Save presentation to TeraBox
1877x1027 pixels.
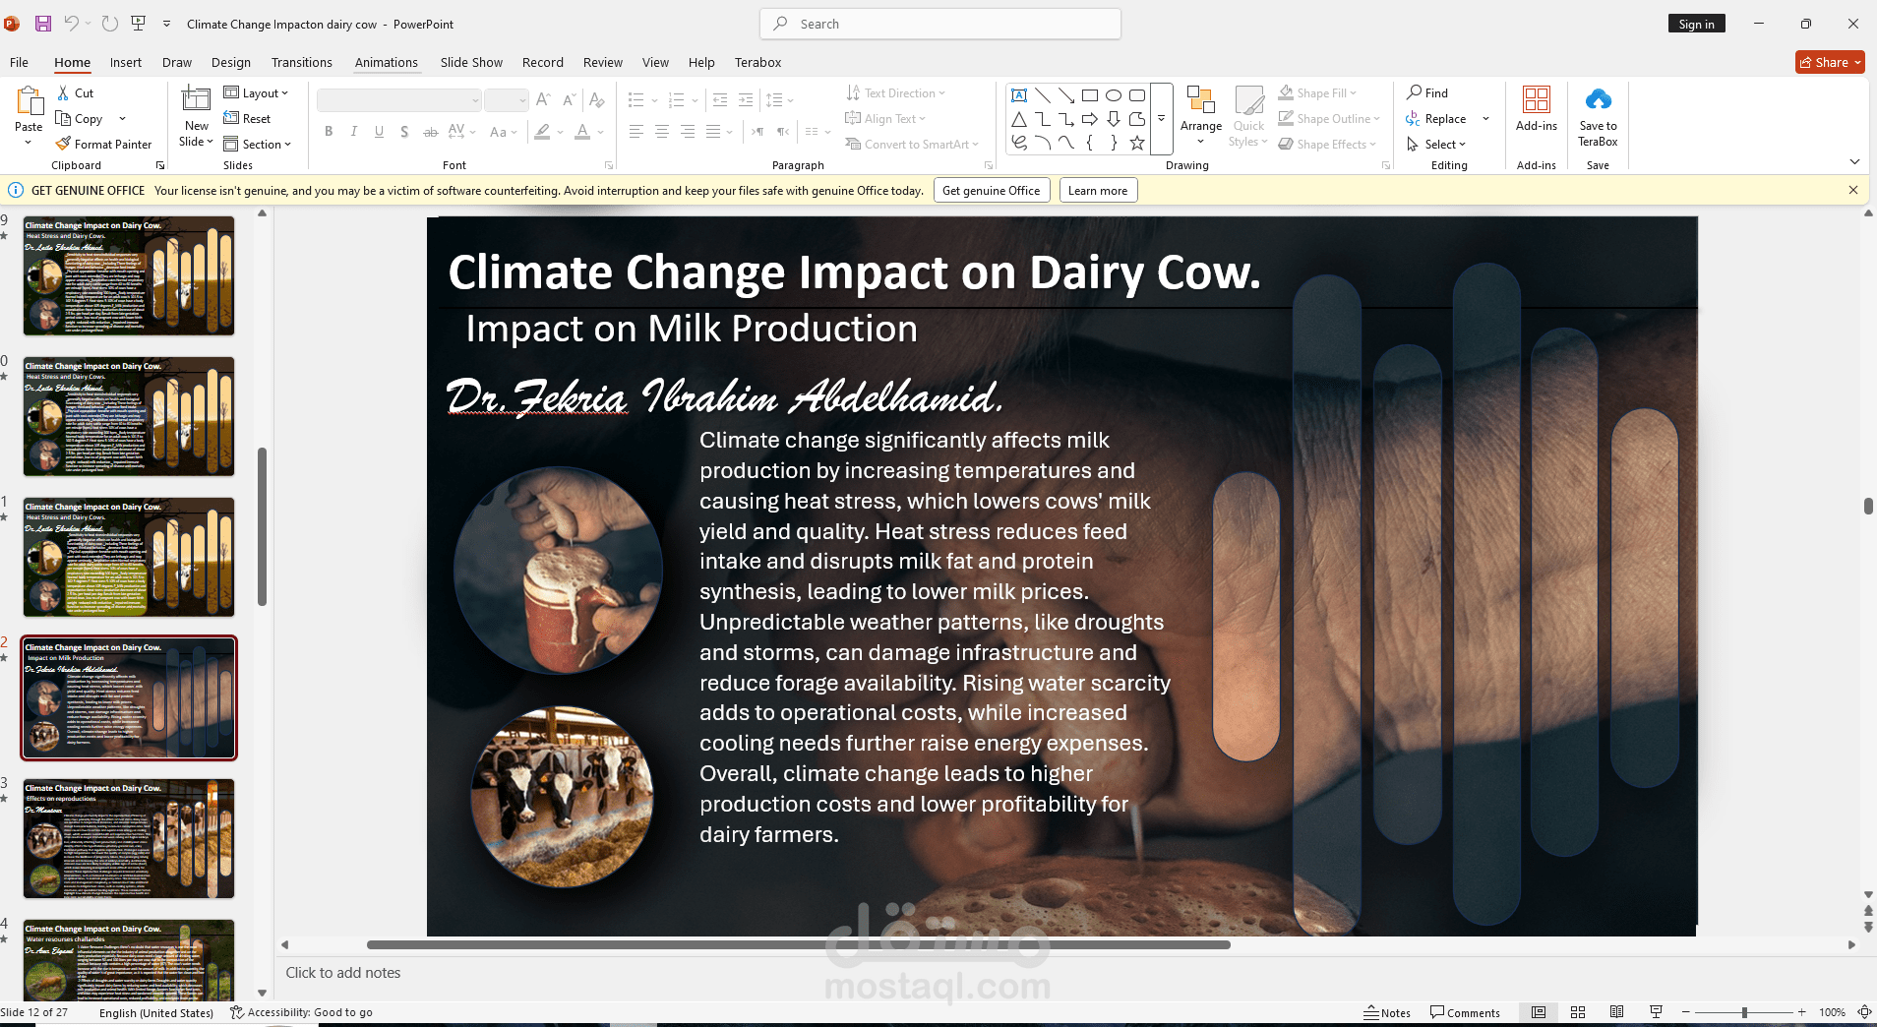tap(1598, 116)
